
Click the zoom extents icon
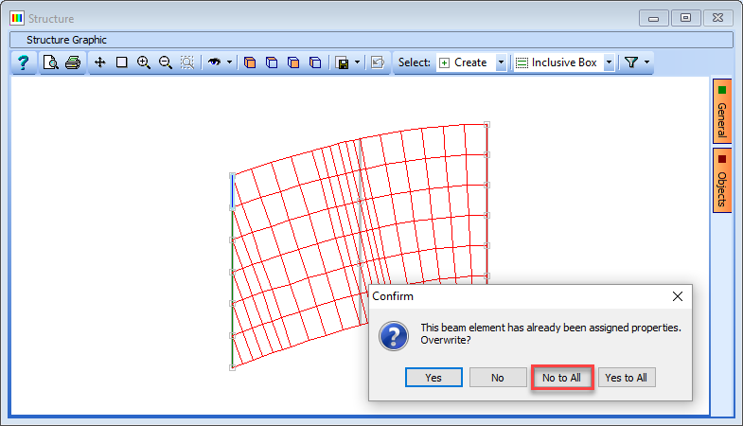(187, 62)
